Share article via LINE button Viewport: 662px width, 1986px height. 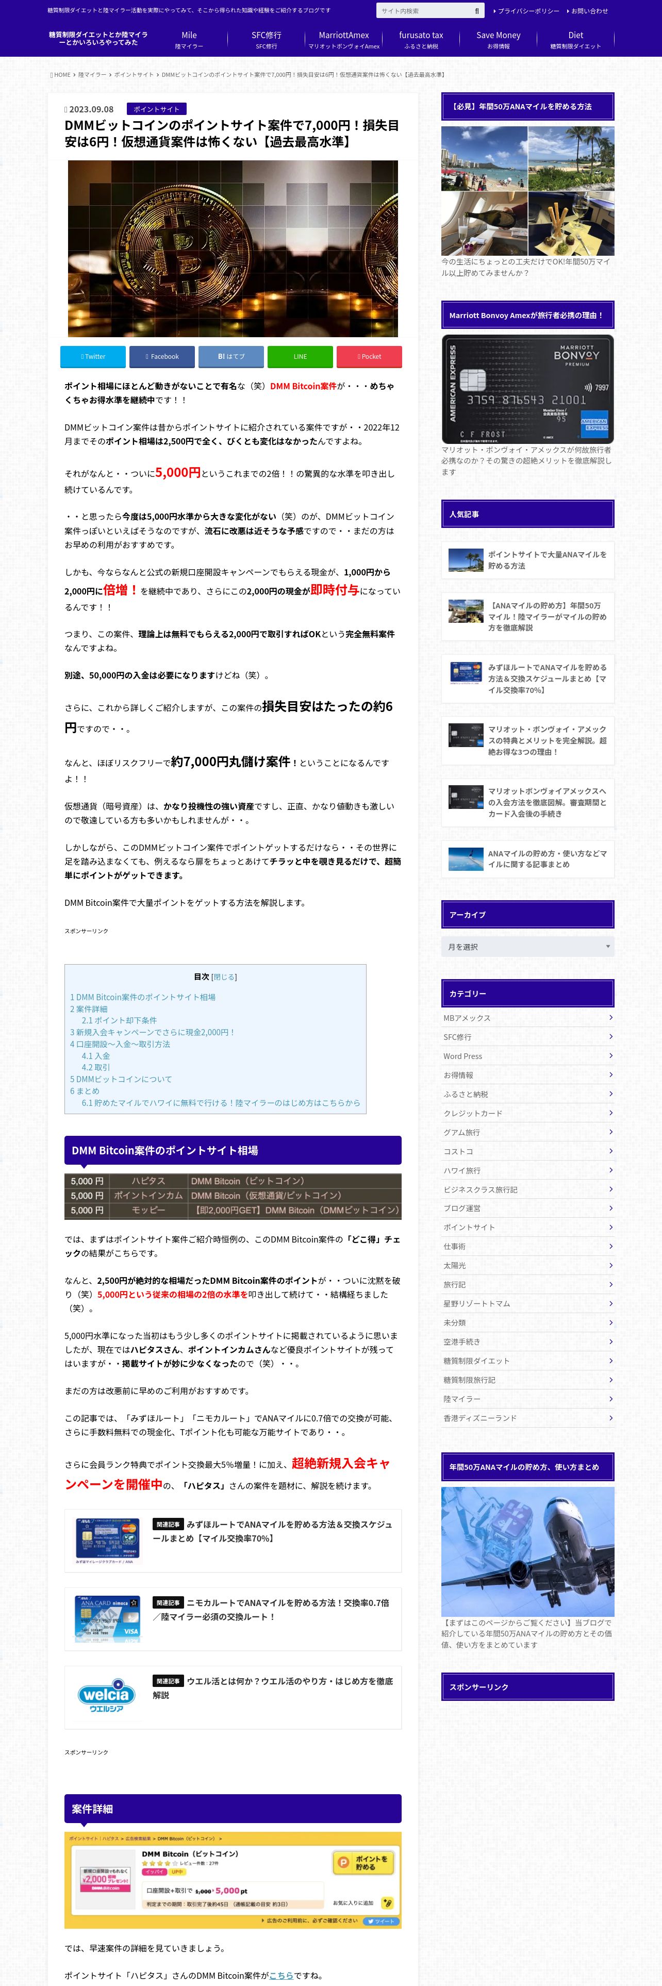(x=300, y=356)
